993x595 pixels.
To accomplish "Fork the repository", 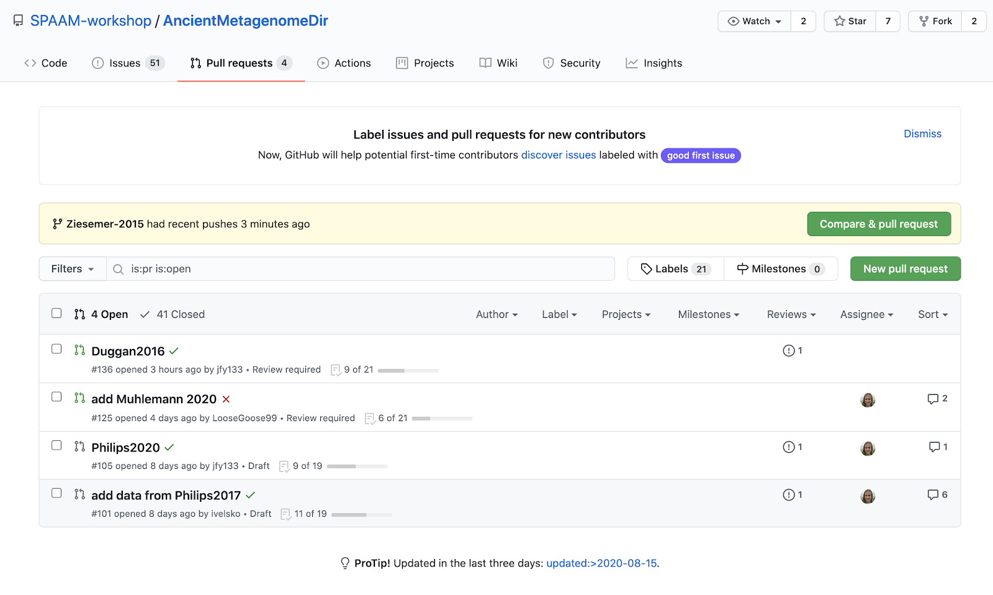I will pyautogui.click(x=935, y=21).
